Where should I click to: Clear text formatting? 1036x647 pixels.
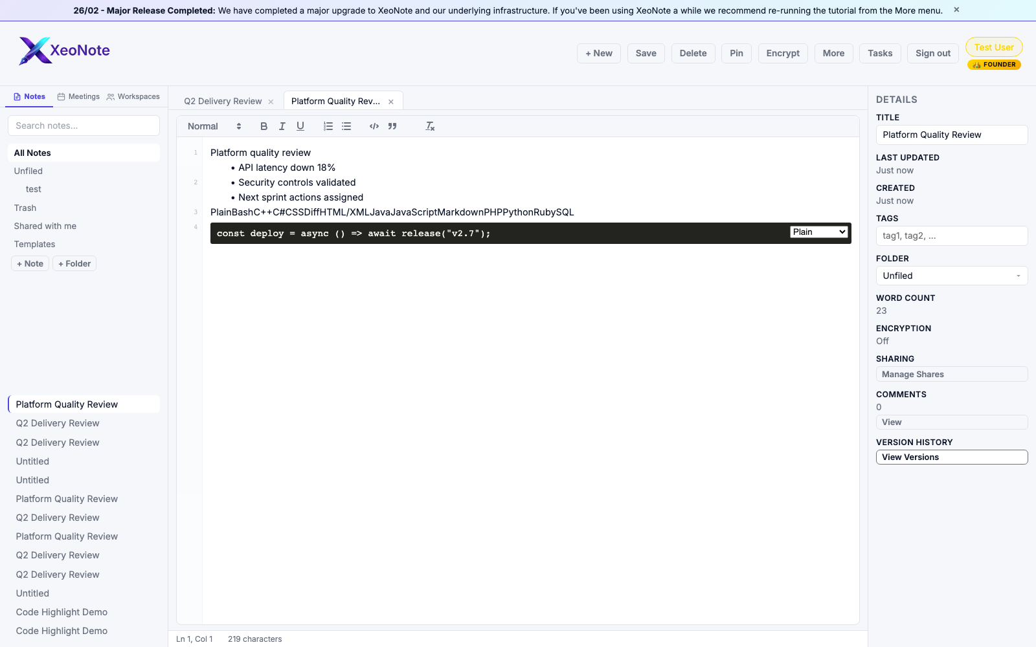coord(429,126)
